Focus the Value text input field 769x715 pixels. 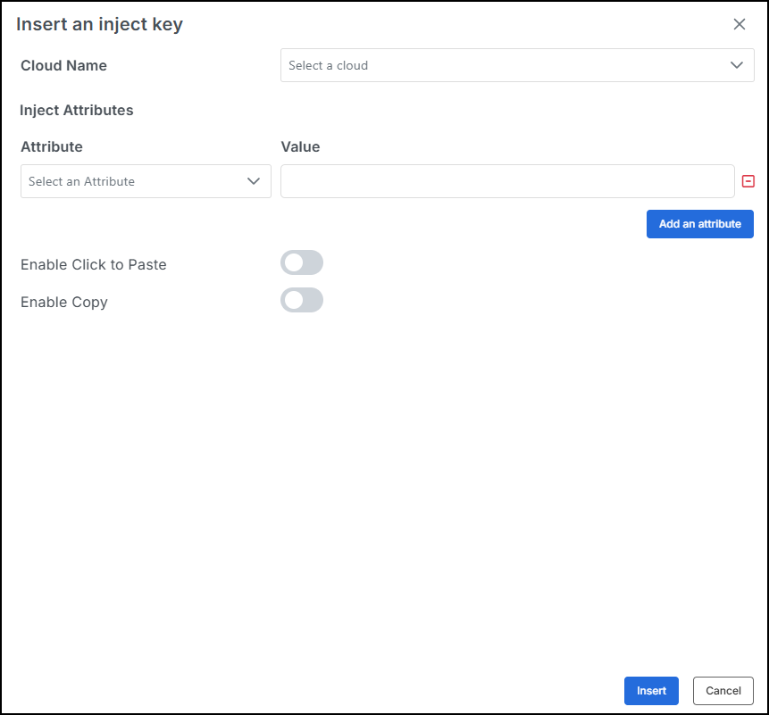pos(507,181)
